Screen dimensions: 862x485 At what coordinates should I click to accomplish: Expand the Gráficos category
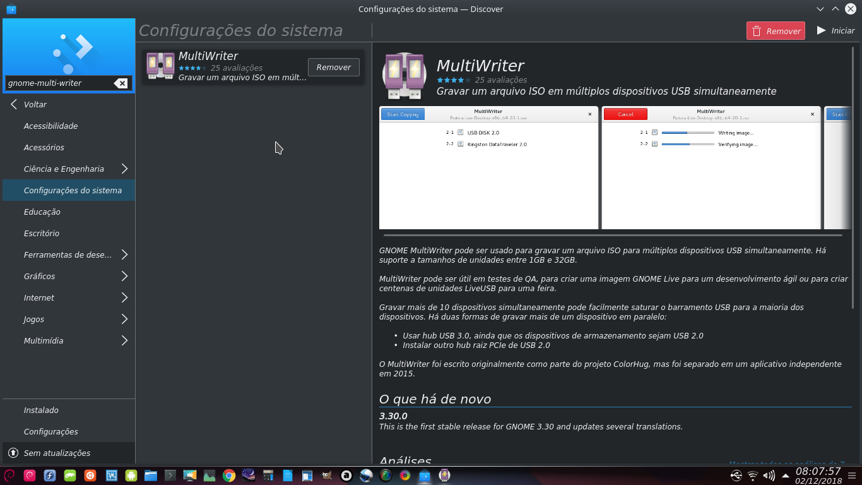[68, 276]
